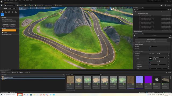The width and height of the screenshot is (172, 96).
Task: Select the first Manage tool icon
Action: point(2,12)
